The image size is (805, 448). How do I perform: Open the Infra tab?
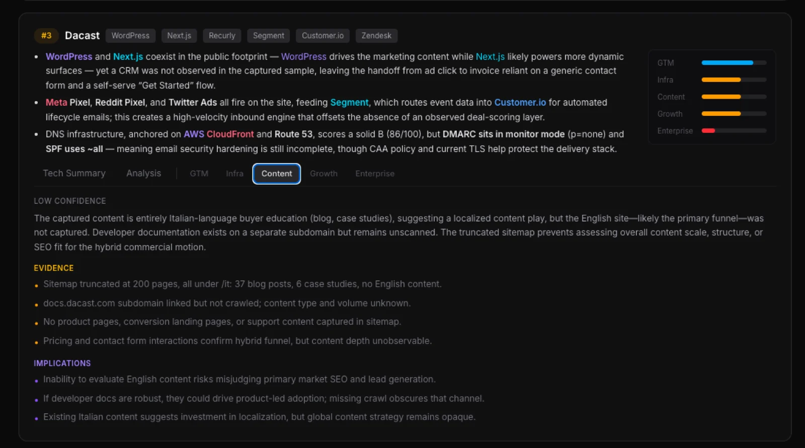(x=234, y=174)
